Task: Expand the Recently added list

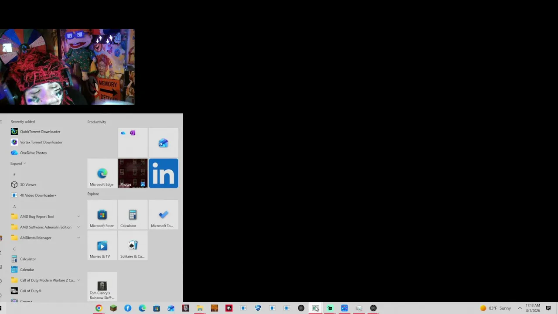Action: (x=18, y=164)
